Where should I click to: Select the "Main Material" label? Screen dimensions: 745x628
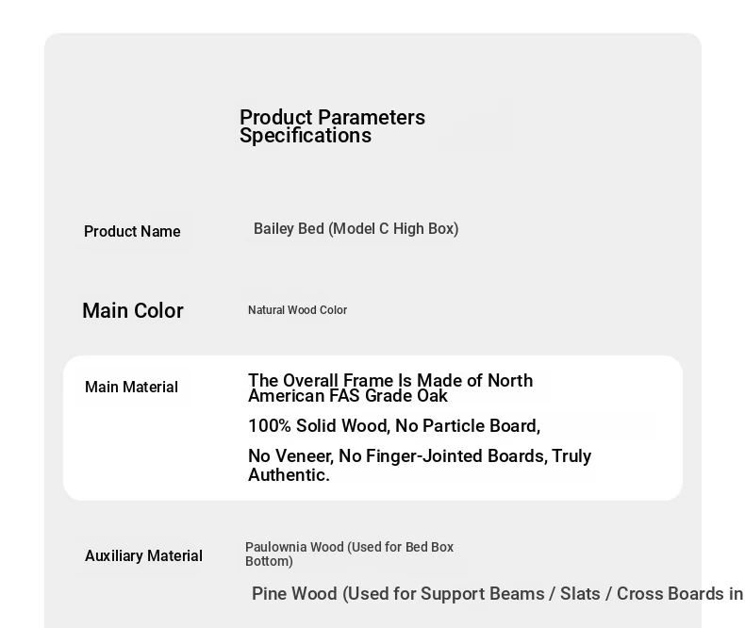tap(131, 388)
